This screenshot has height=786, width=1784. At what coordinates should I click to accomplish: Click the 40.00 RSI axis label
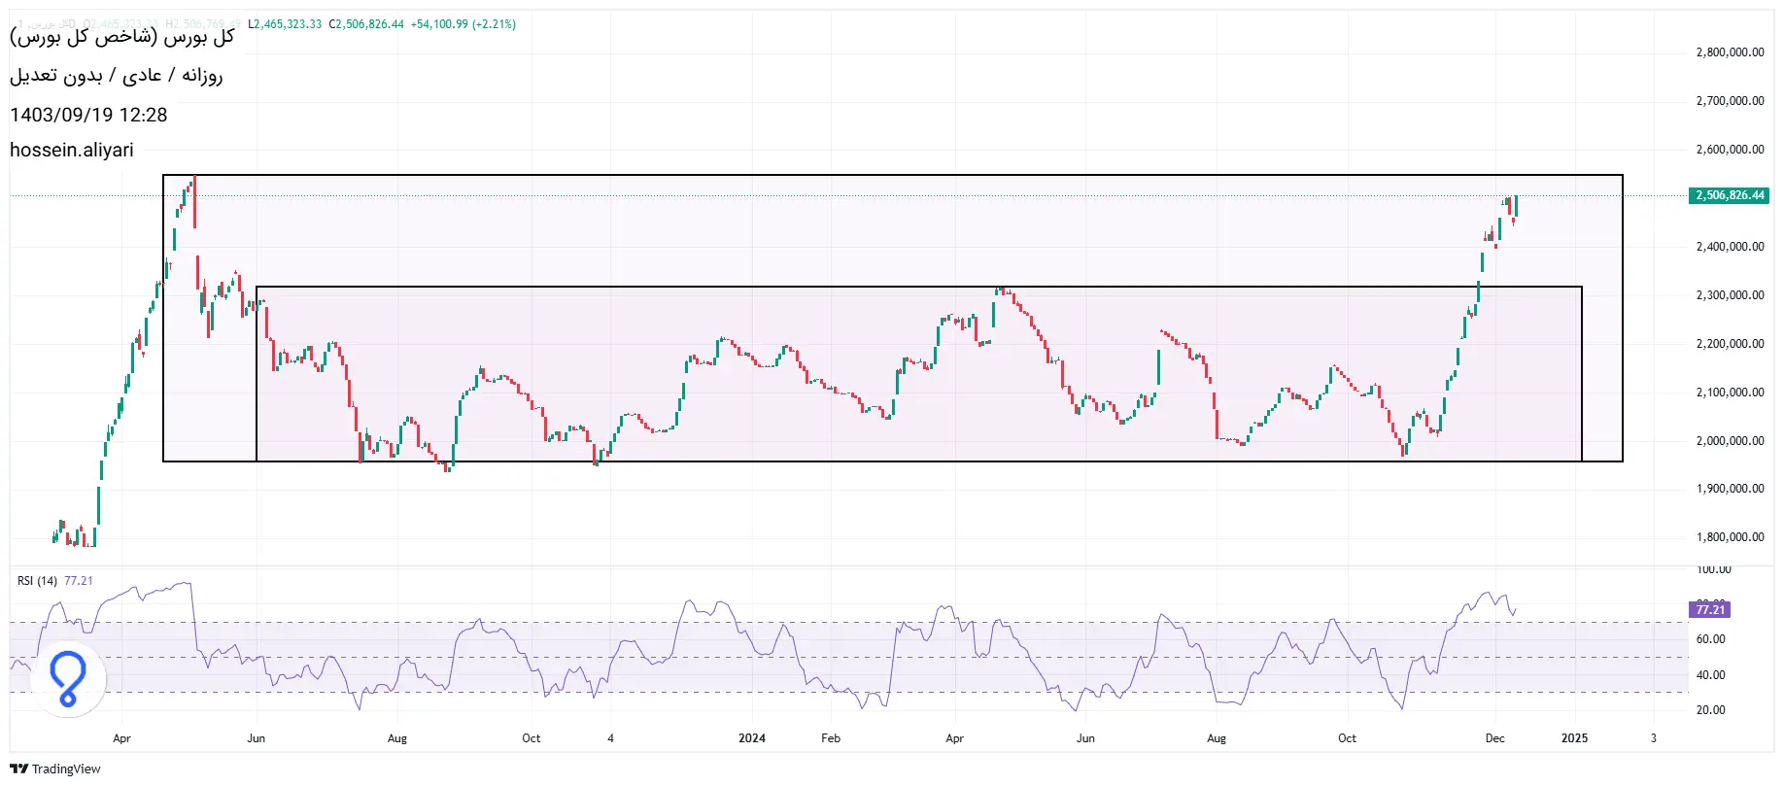point(1711,675)
